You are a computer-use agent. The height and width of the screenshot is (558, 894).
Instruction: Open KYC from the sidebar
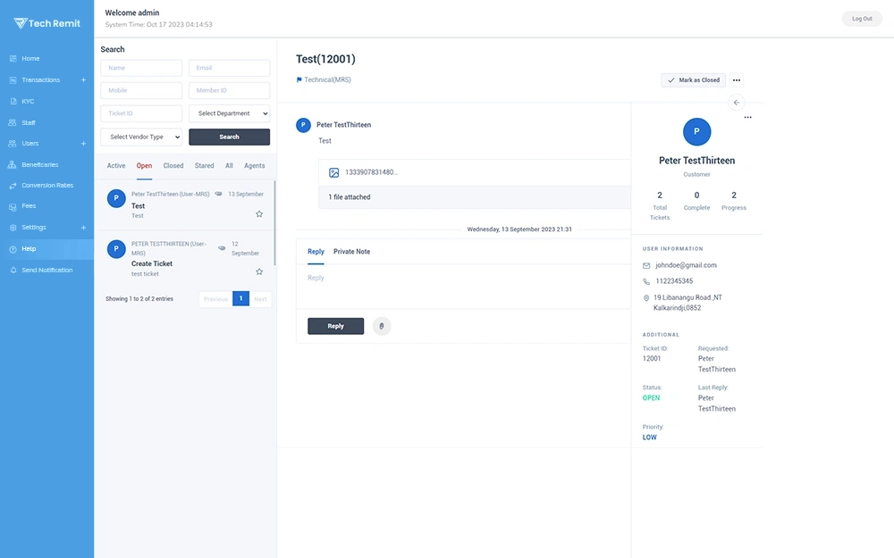(28, 101)
